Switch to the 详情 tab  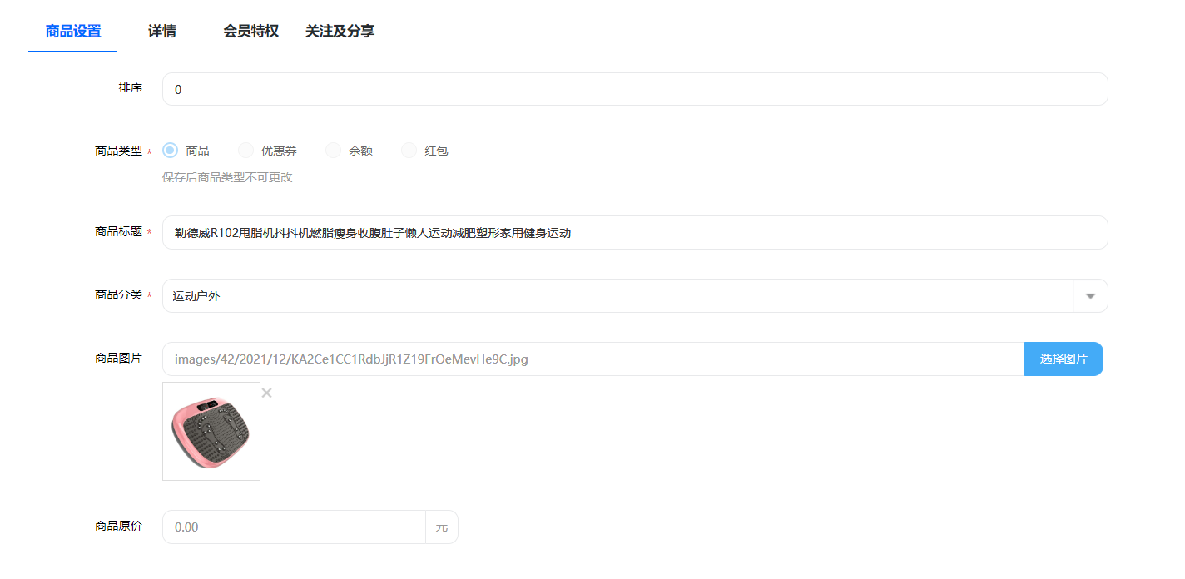[162, 32]
